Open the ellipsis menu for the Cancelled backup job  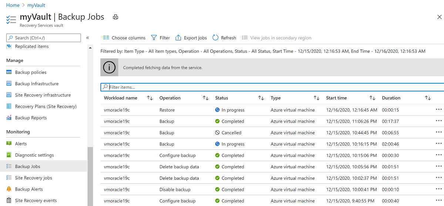tap(438, 132)
